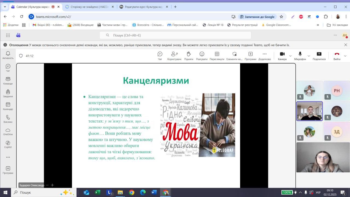Switch to the Редагувати курс browser tab
Viewport: 350px width, 197px height.
tap(142, 7)
